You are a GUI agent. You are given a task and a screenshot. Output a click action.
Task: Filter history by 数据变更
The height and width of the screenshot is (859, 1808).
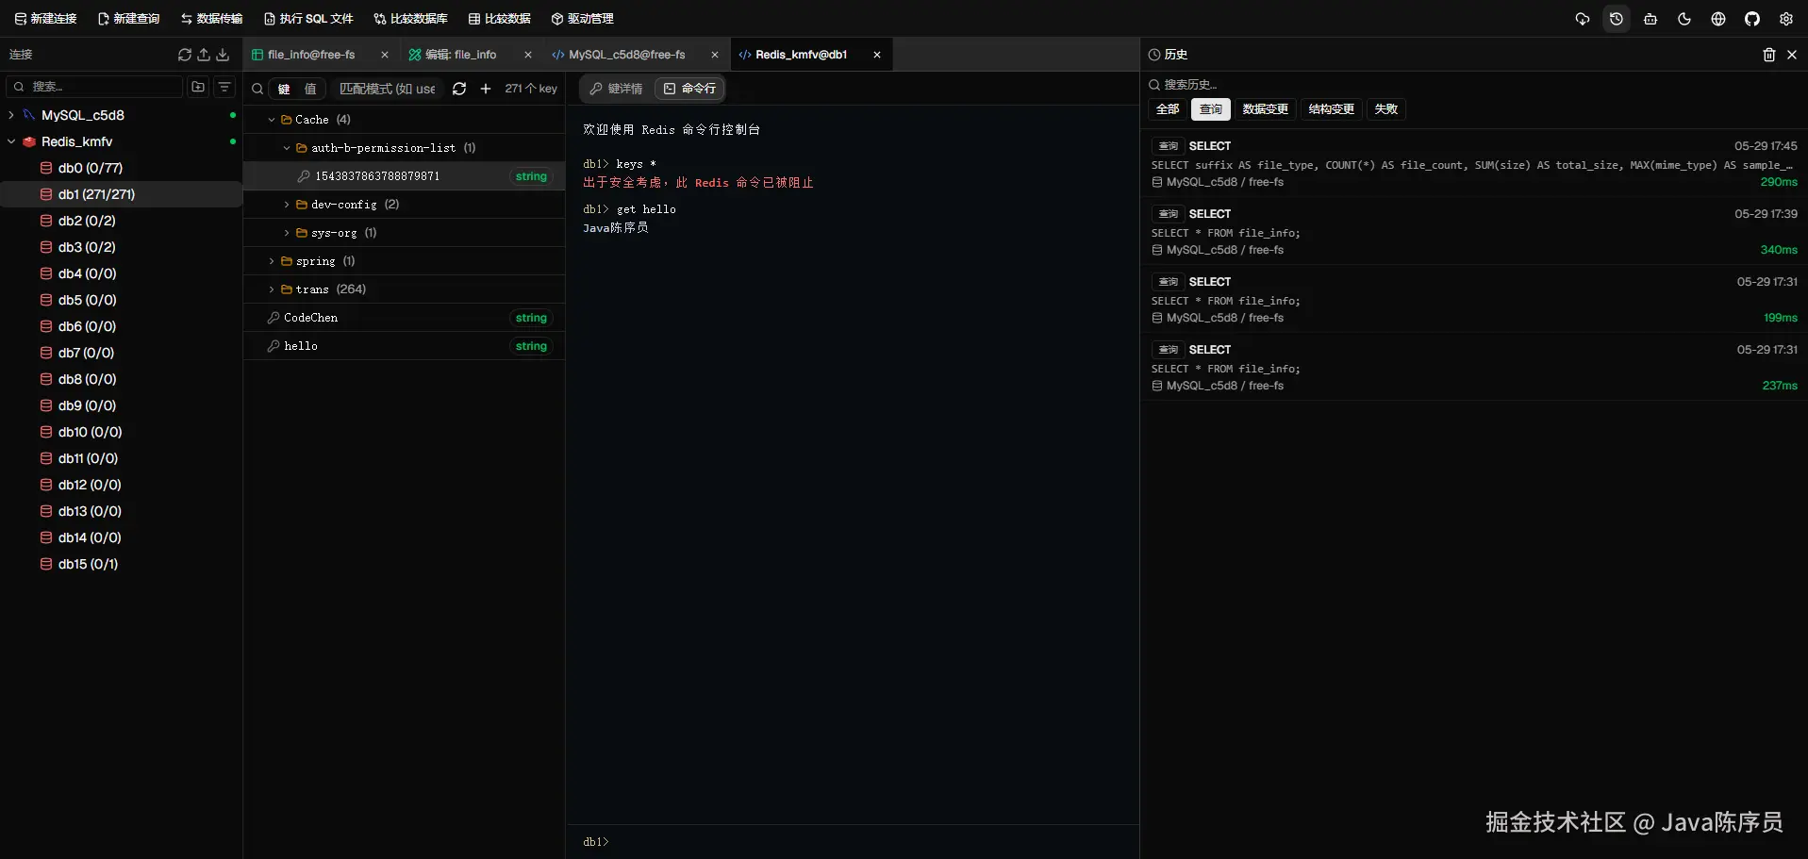[1266, 109]
